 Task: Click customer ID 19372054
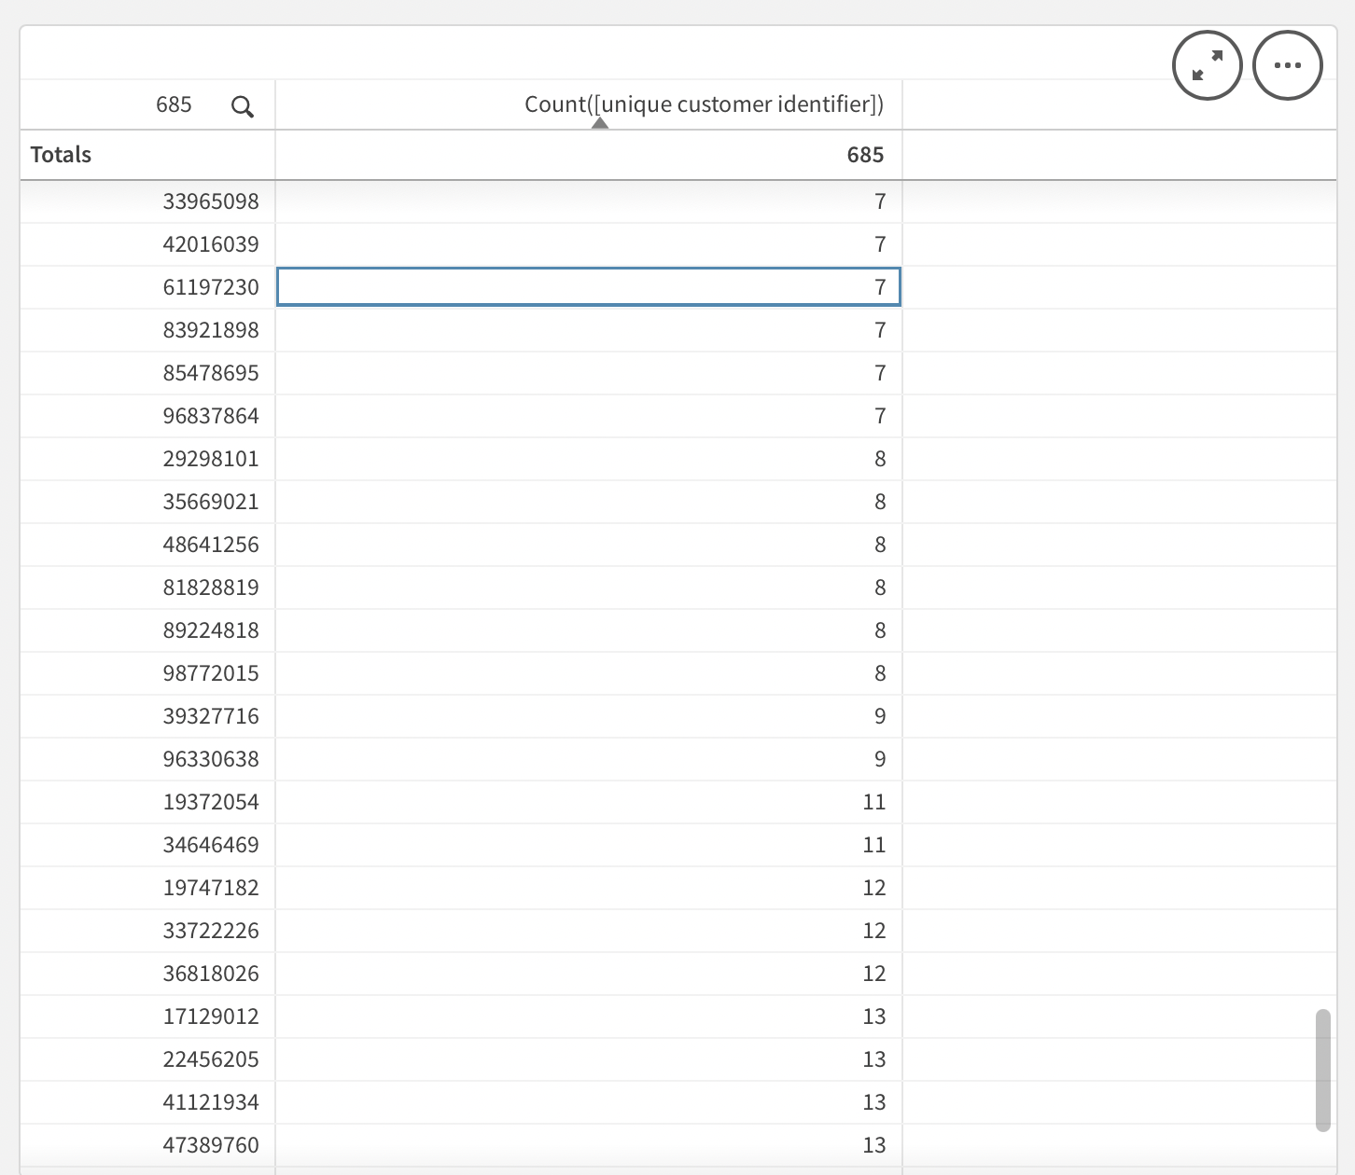pyautogui.click(x=211, y=802)
